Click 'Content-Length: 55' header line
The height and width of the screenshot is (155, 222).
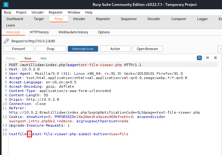click(29, 95)
